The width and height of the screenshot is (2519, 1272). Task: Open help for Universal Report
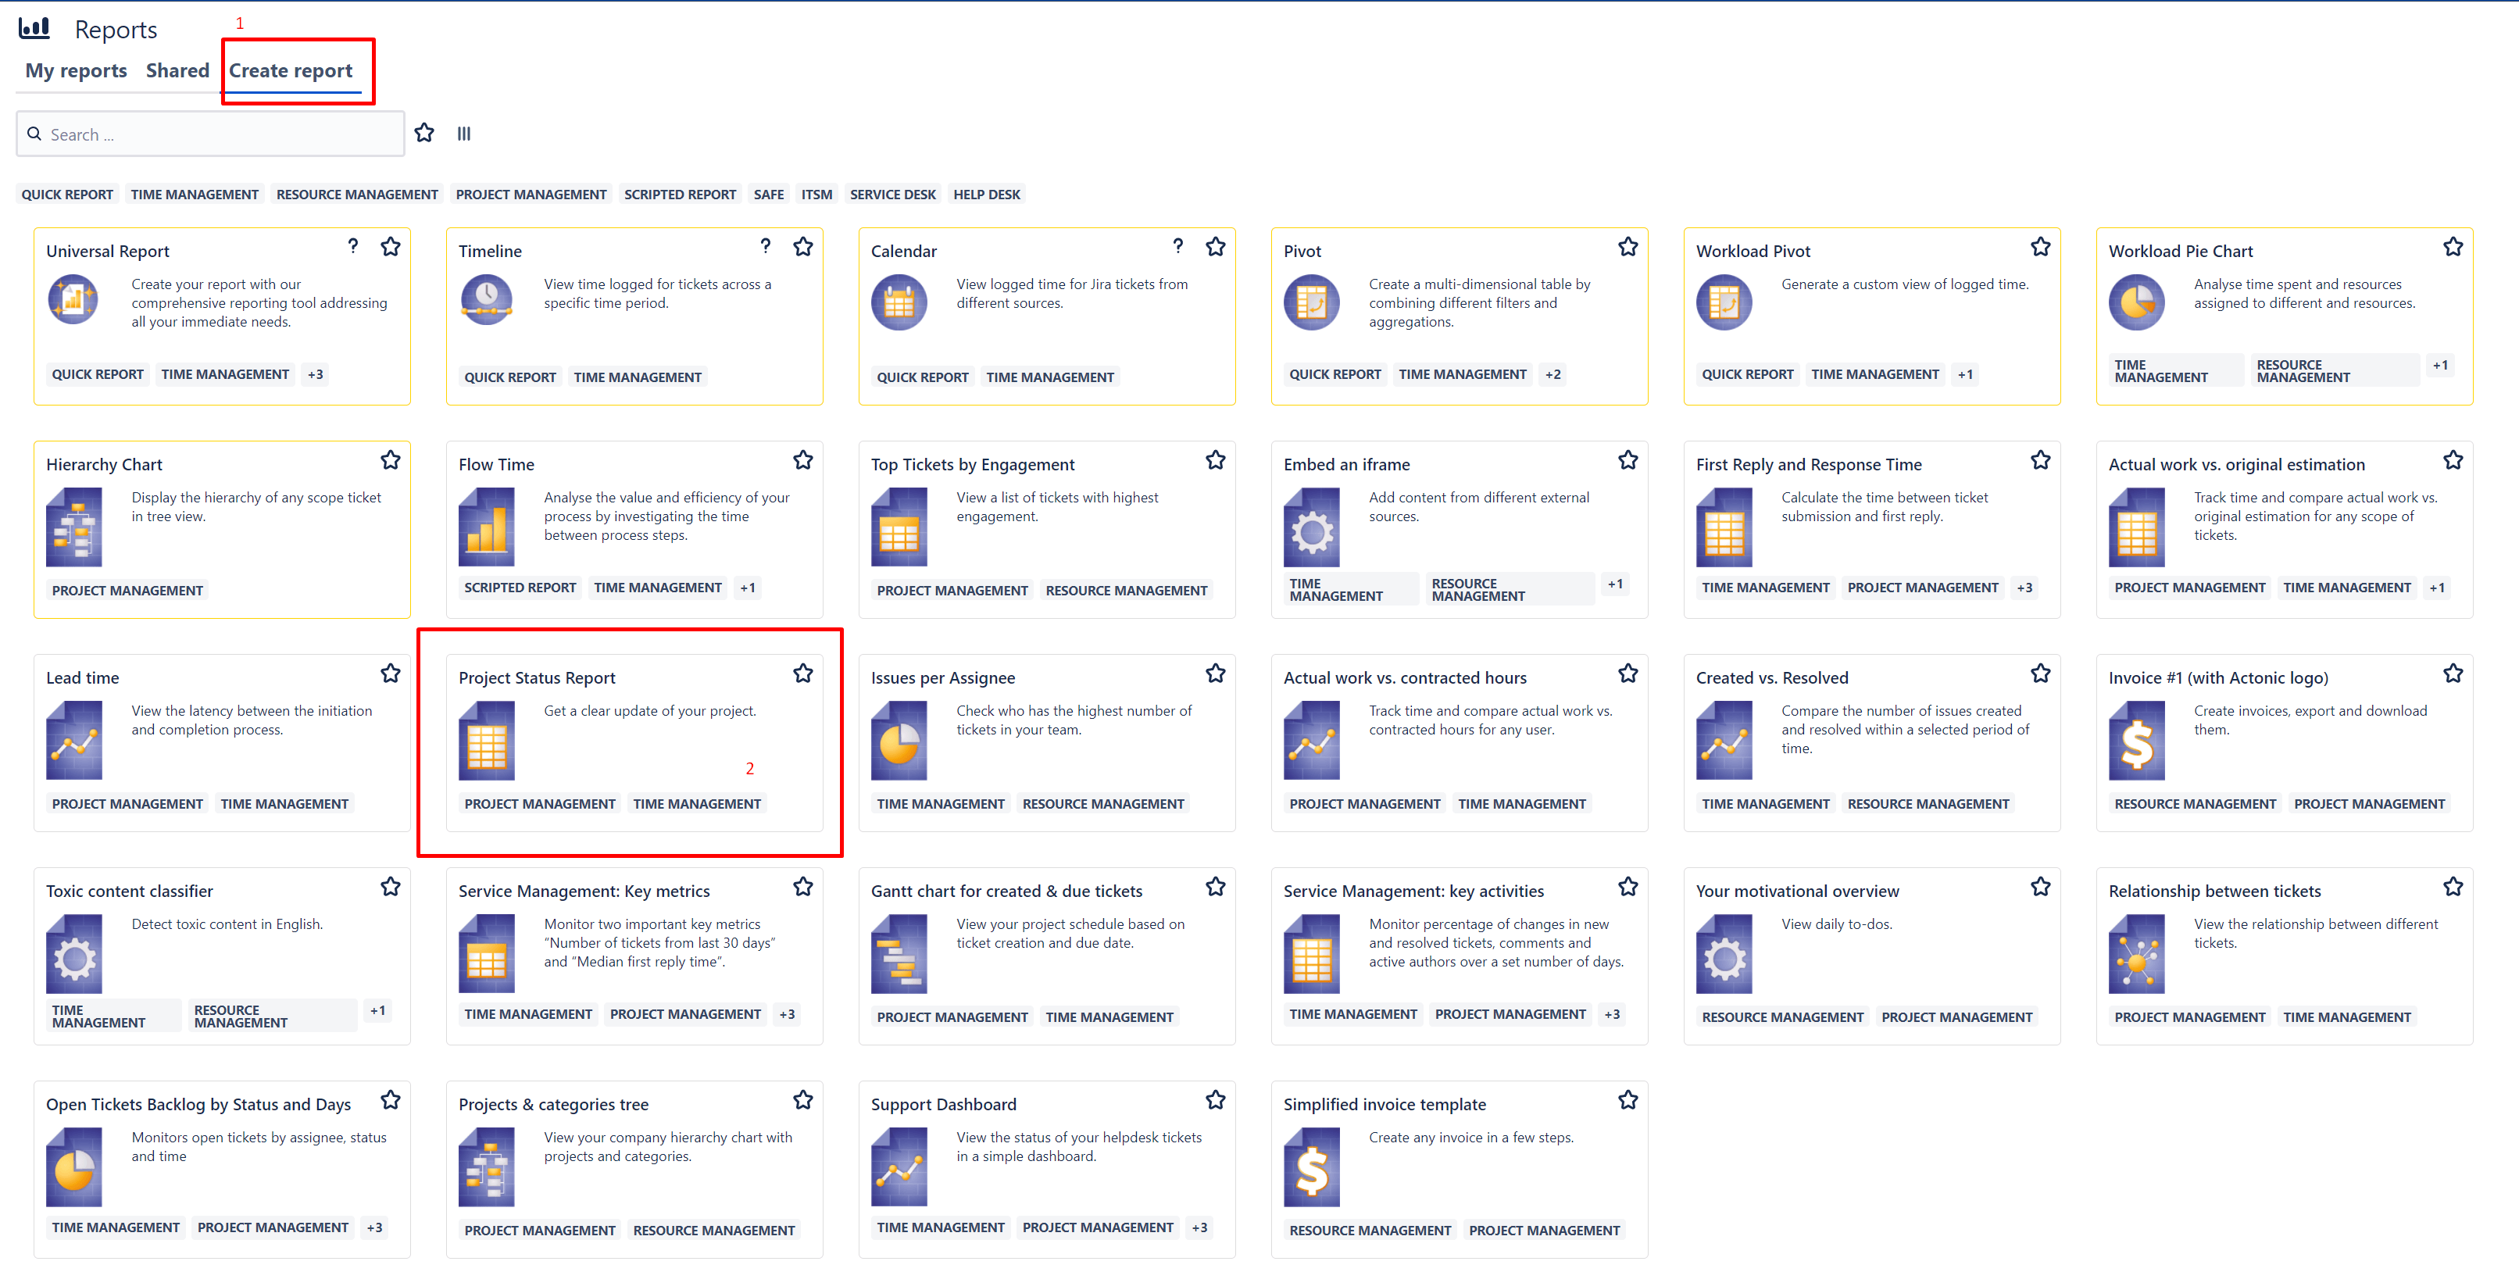(x=353, y=246)
